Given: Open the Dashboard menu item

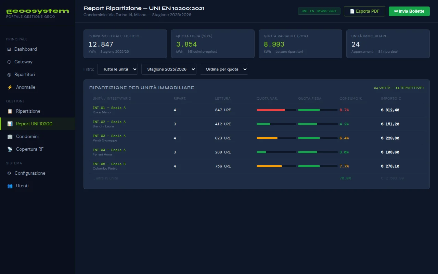Looking at the screenshot, I should [37, 49].
